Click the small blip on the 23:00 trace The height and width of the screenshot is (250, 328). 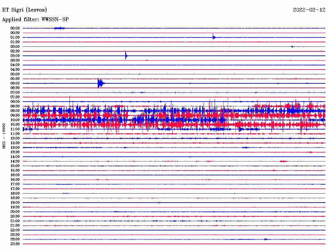pos(266,239)
